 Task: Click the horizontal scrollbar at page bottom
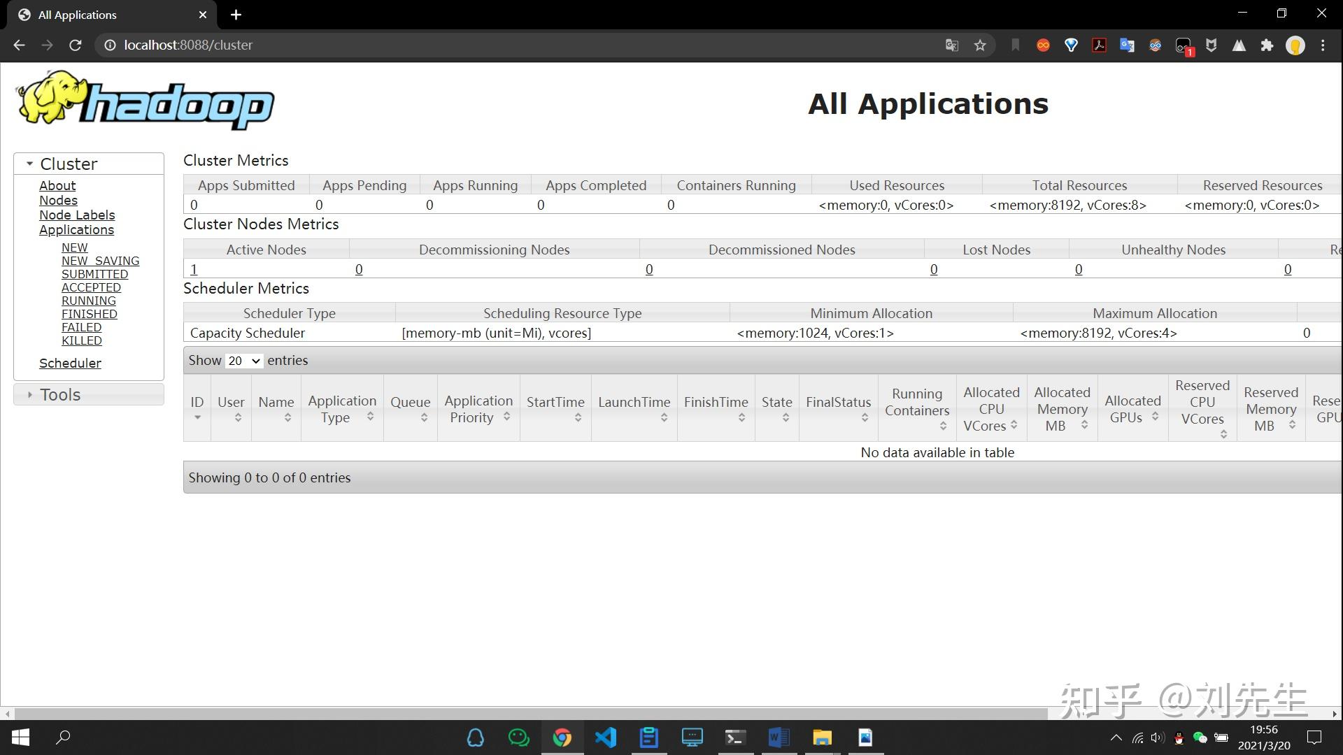[532, 714]
